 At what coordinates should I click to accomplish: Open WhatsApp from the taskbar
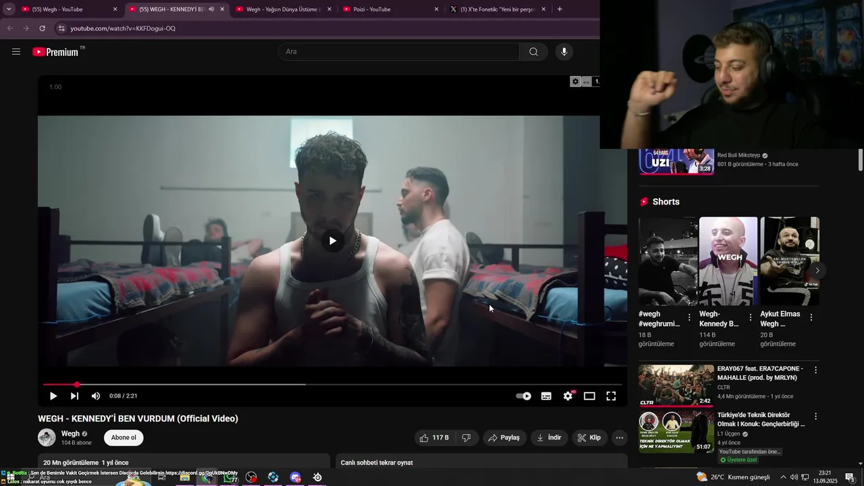click(229, 478)
